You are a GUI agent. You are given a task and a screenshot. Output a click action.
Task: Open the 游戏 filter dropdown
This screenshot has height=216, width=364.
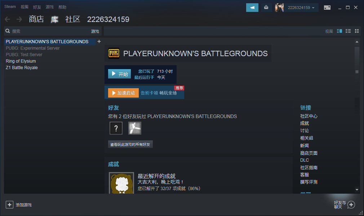[x=95, y=31]
